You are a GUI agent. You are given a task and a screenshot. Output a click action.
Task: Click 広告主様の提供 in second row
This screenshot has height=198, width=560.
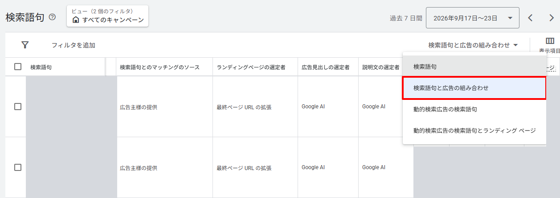click(139, 168)
